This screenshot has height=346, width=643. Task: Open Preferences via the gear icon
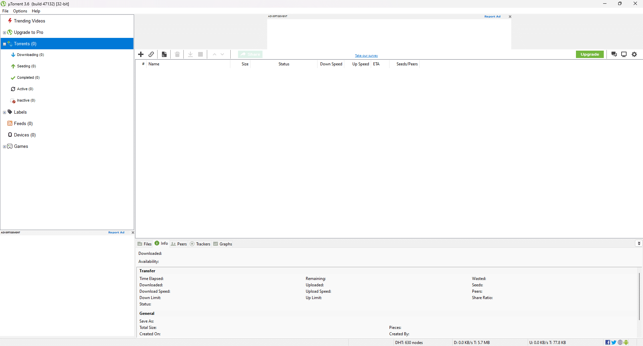pyautogui.click(x=634, y=54)
